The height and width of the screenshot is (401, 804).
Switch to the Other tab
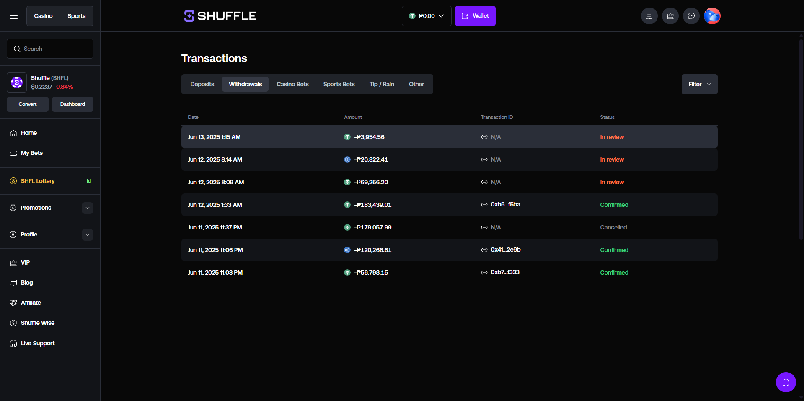click(x=416, y=84)
